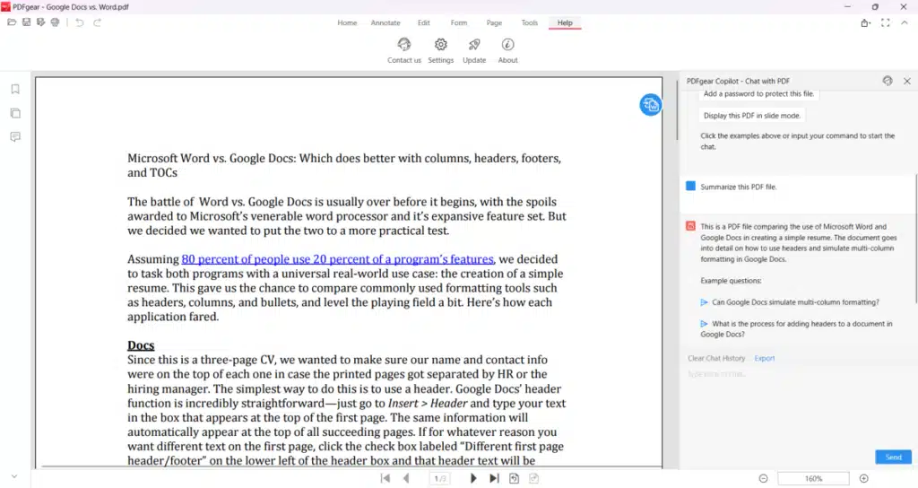Viewport: 918px width, 488px height.
Task: Save the PDF with the disk icon
Action: pos(26,22)
